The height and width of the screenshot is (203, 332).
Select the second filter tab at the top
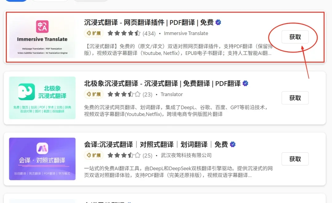click(x=50, y=1)
